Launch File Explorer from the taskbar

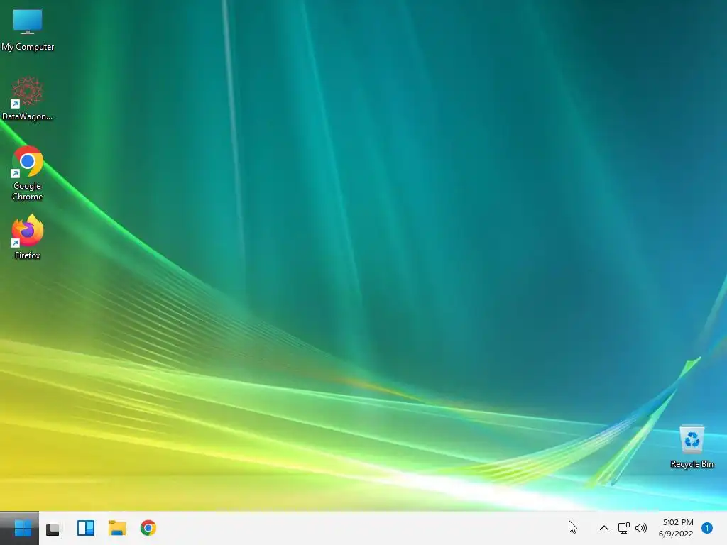pos(117,528)
